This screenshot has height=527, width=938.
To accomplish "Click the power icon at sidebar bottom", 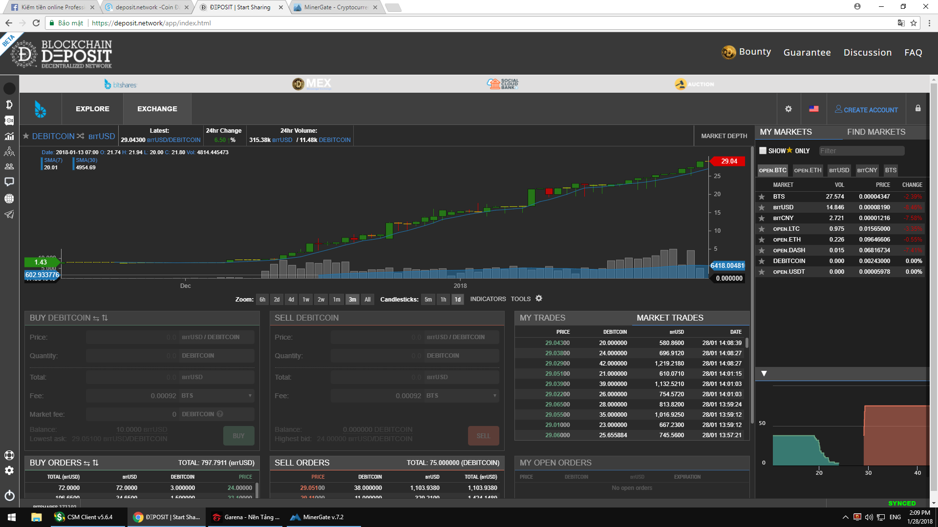I will (9, 496).
